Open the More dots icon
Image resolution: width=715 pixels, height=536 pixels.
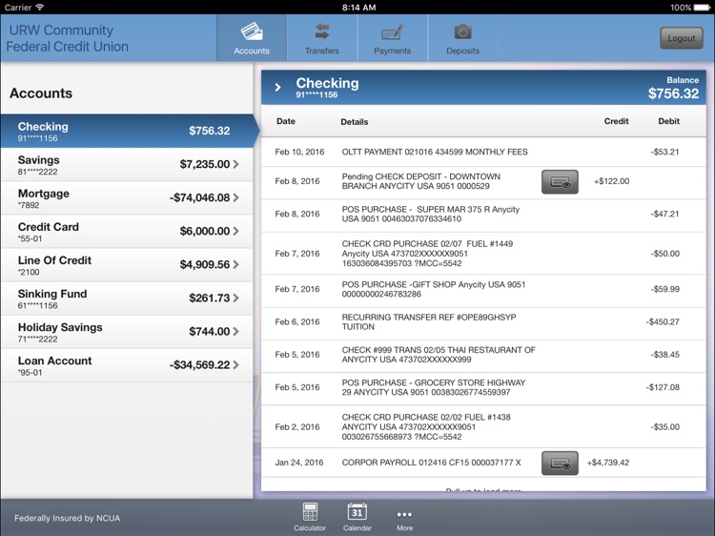coord(404,515)
